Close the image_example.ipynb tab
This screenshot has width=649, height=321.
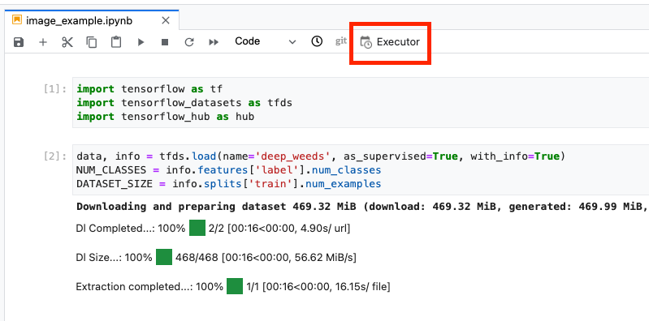click(166, 20)
